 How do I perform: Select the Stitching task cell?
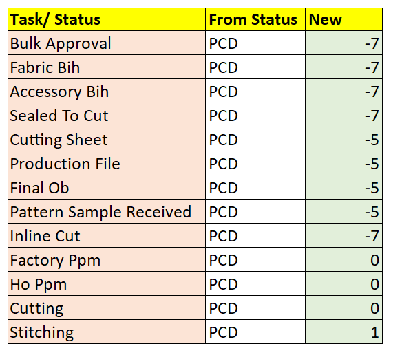click(x=107, y=332)
